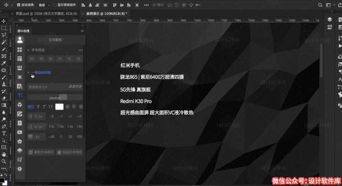Open the Medium font weight dropdown
Image resolution: width=342 pixels, height=186 pixels.
(x=55, y=98)
